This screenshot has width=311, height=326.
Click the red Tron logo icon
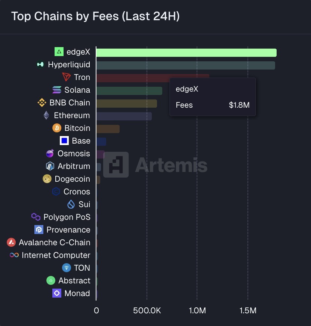[x=67, y=77]
